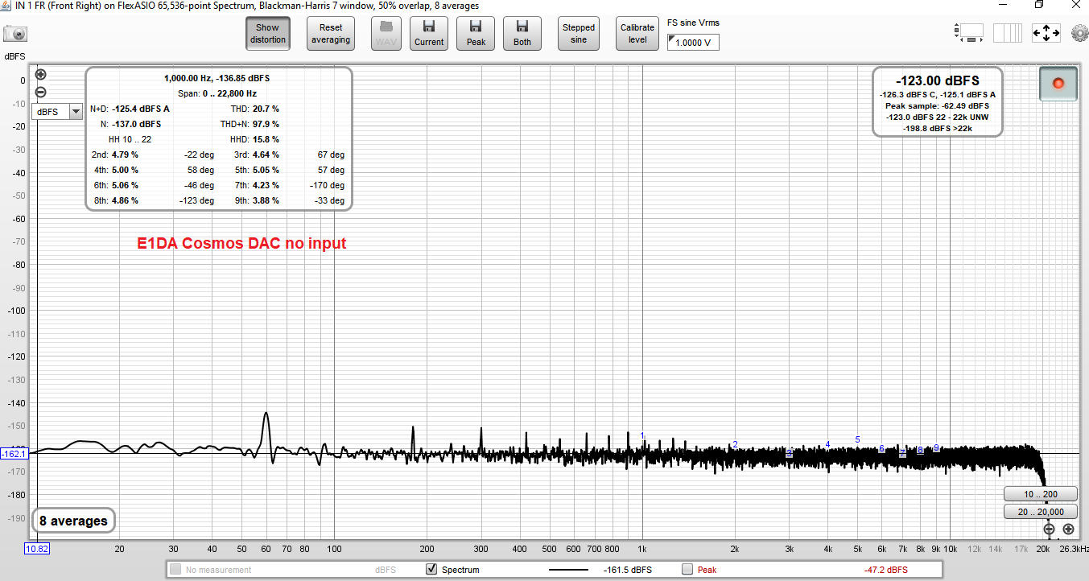
Task: Click Peak sample -62.49 dBFS text
Action: tap(938, 105)
